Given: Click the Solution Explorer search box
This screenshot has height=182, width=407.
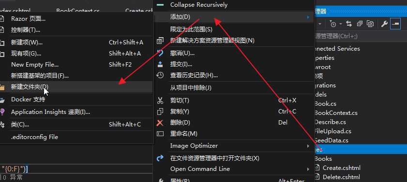Looking at the screenshot, I should [x=361, y=36].
